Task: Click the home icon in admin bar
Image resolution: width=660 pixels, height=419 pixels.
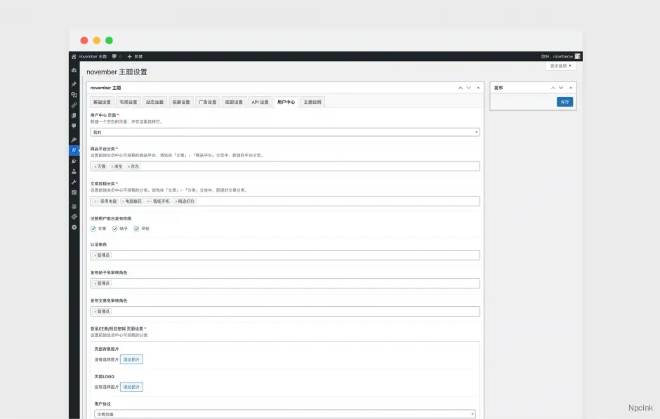Action: [x=74, y=56]
